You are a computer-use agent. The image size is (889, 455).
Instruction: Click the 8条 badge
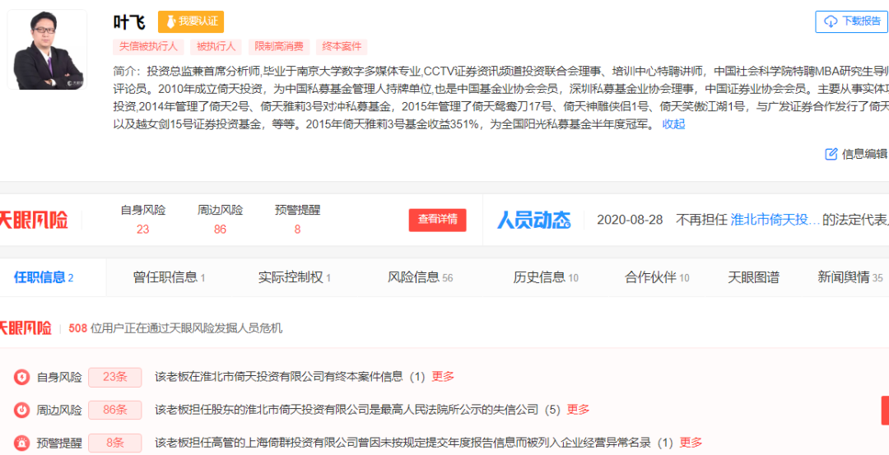(x=114, y=443)
